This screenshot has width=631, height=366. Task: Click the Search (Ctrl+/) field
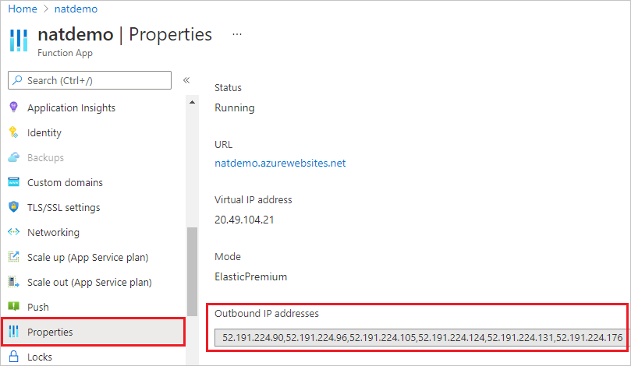tap(90, 80)
